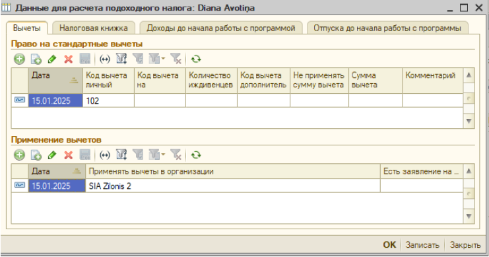489x257 pixels.
Task: Switch to the Вычеты tab
Action: 27,28
